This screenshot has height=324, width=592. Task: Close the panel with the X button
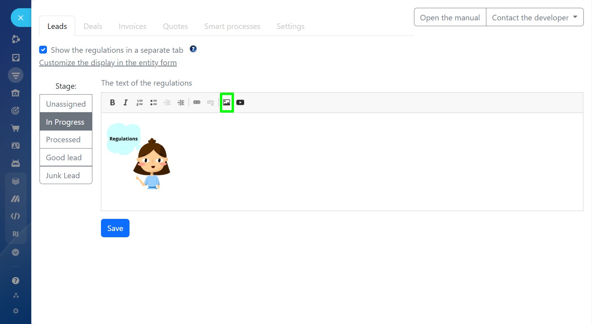tap(21, 18)
